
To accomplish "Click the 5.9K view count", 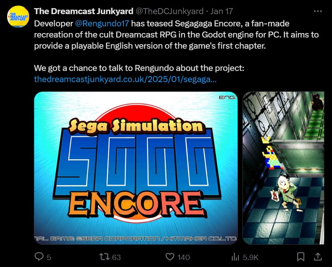I will pos(251,257).
